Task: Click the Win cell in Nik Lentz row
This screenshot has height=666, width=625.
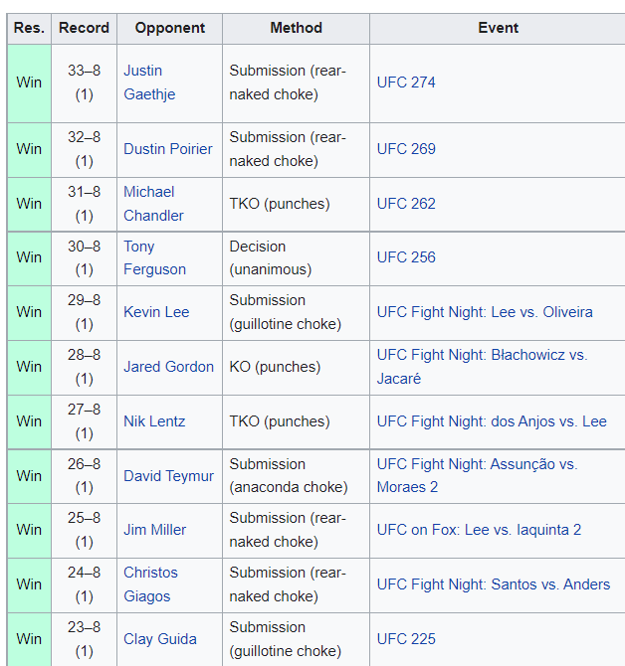Action: (29, 421)
